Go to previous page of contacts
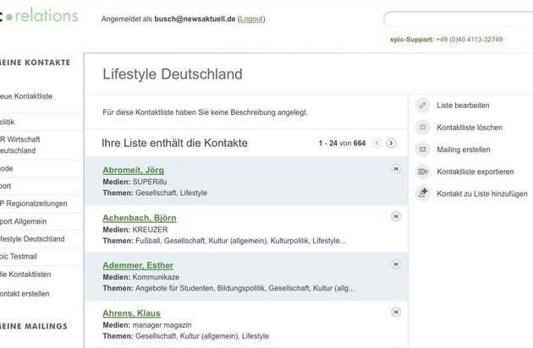 [377, 144]
